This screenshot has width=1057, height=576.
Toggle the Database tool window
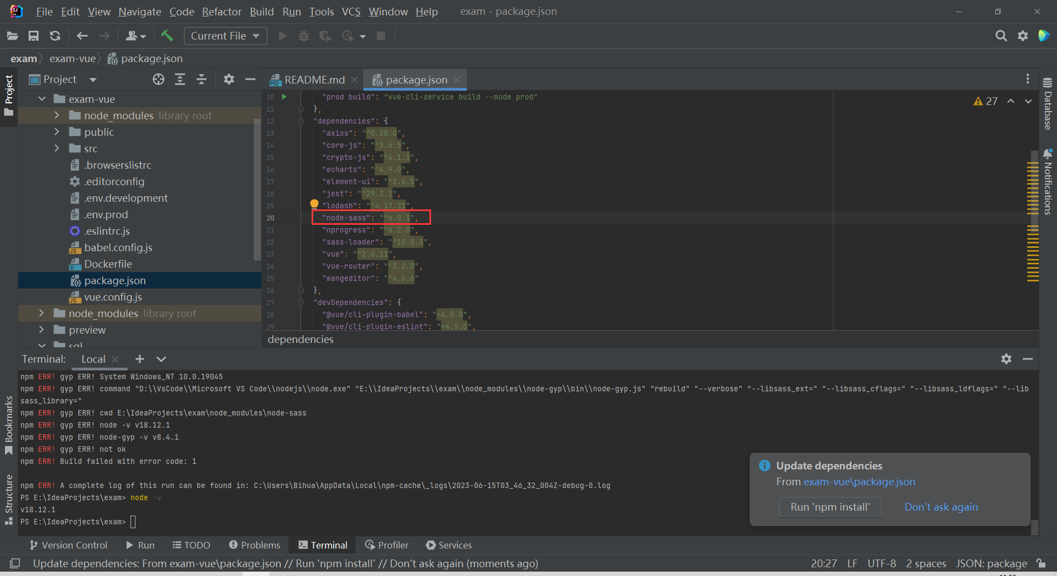(1048, 104)
